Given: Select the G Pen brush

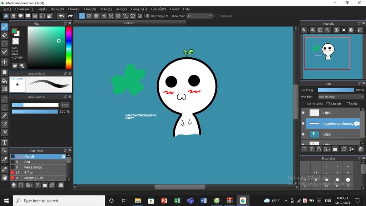Looking at the screenshot, I should pos(38,173).
